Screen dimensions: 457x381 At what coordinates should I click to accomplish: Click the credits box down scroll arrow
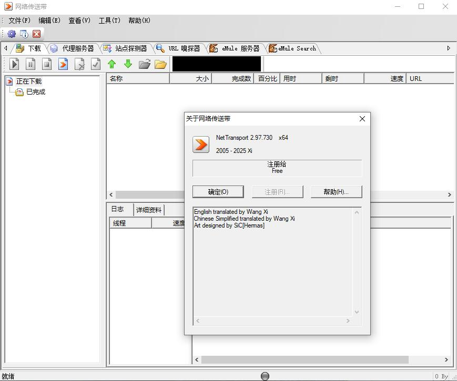click(x=357, y=312)
